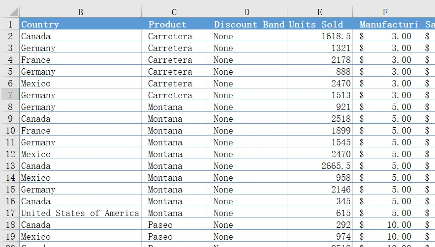Click the Discount Band header cell
Image resolution: width=435 pixels, height=247 pixels.
click(x=249, y=24)
